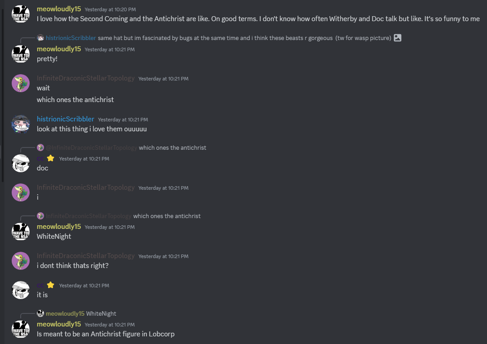Click the star badge above the "it is" message
The width and height of the screenshot is (487, 344).
51,285
